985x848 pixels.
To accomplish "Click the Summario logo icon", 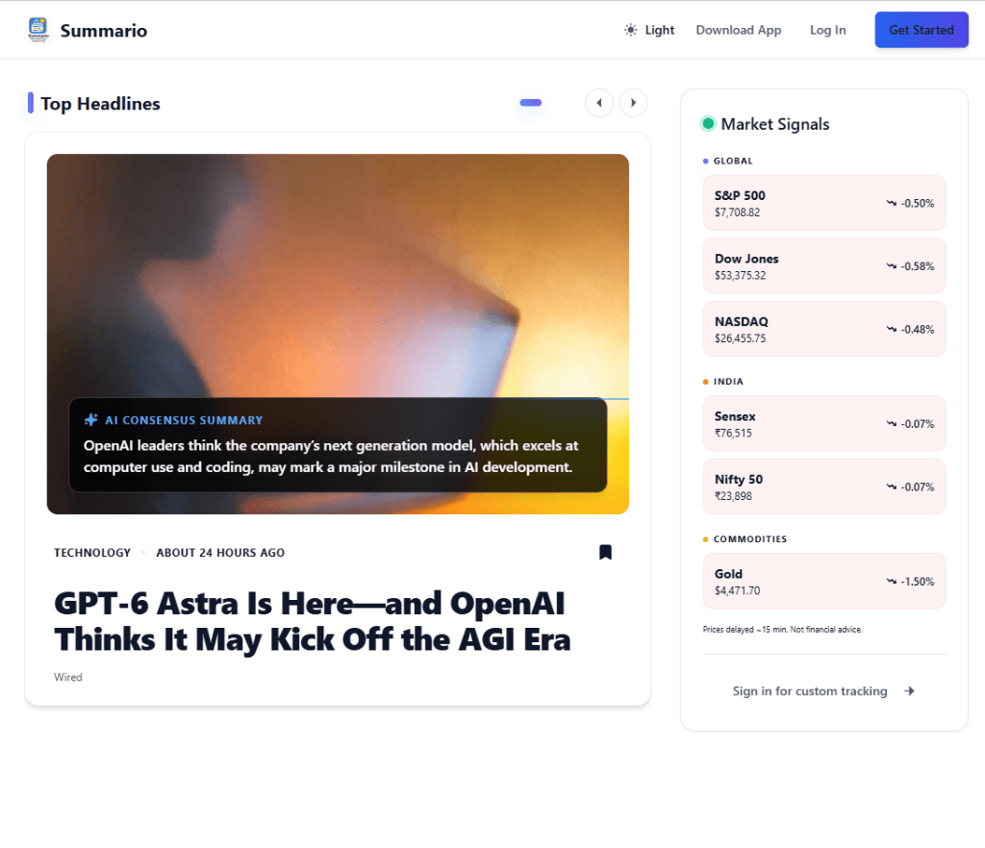I will pos(38,30).
